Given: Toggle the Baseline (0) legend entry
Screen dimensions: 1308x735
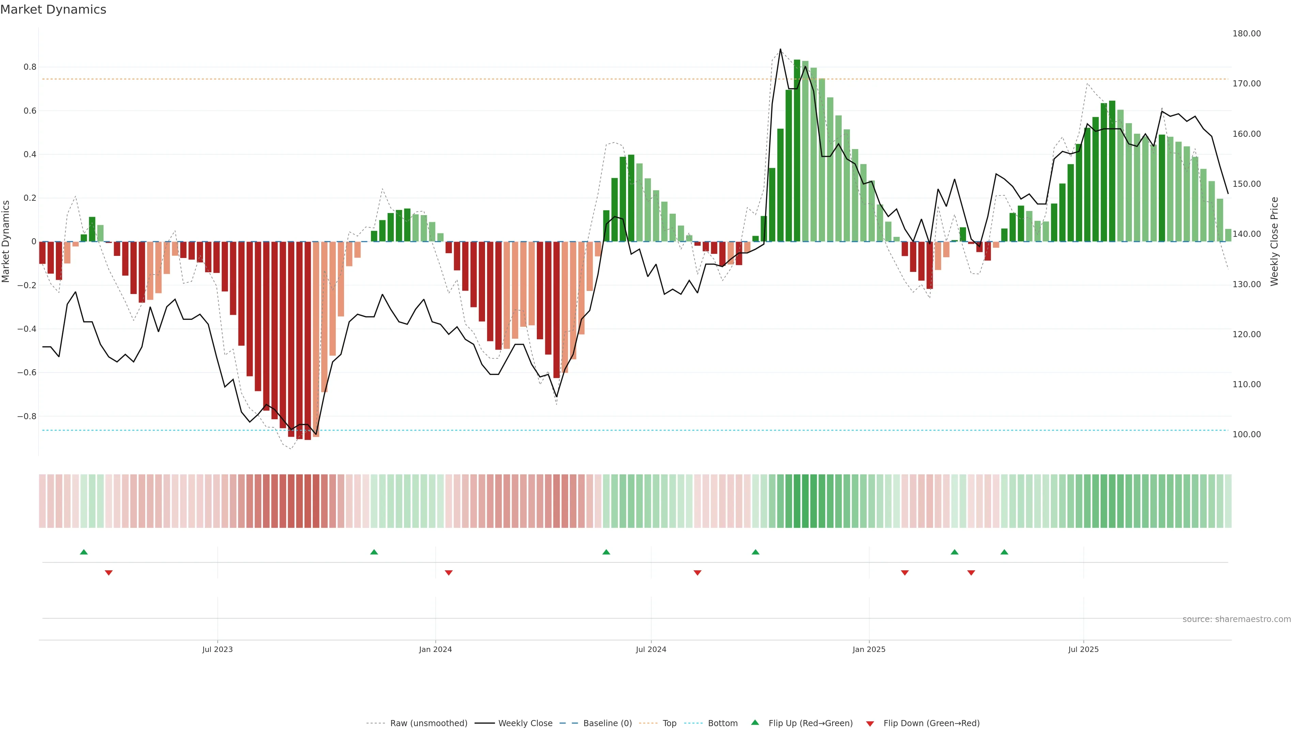Looking at the screenshot, I should pyautogui.click(x=607, y=723).
